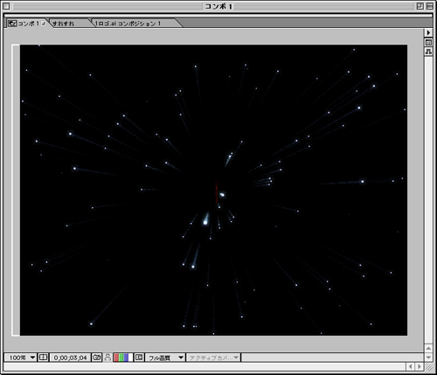Image resolution: width=437 pixels, height=375 pixels.
Task: Click the show last snapshot person icon
Action: pyautogui.click(x=108, y=358)
